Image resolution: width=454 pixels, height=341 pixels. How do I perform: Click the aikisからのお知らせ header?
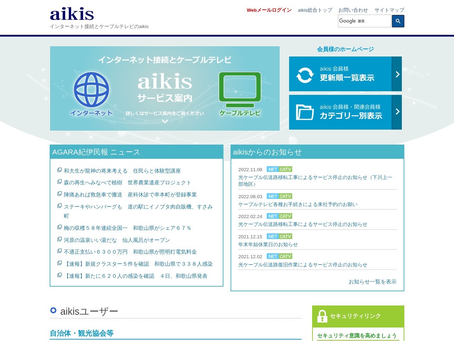(317, 152)
